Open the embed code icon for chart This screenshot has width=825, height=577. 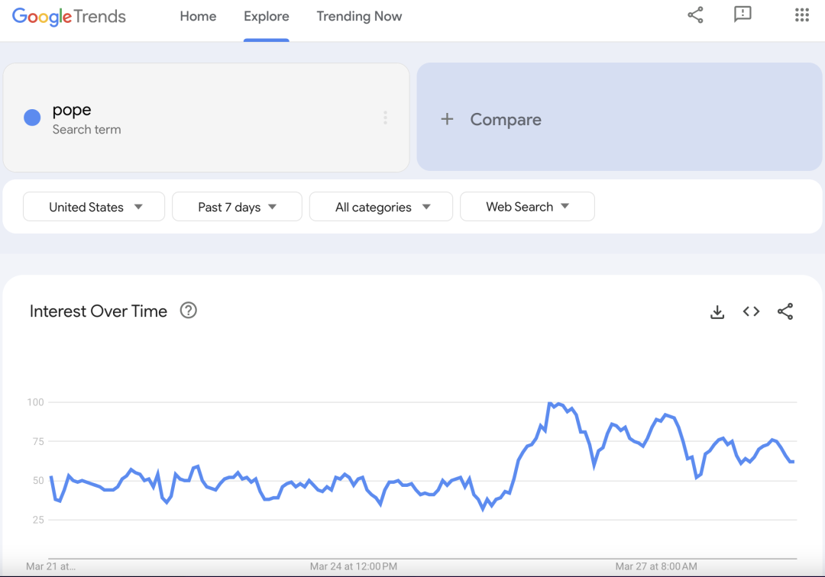751,311
